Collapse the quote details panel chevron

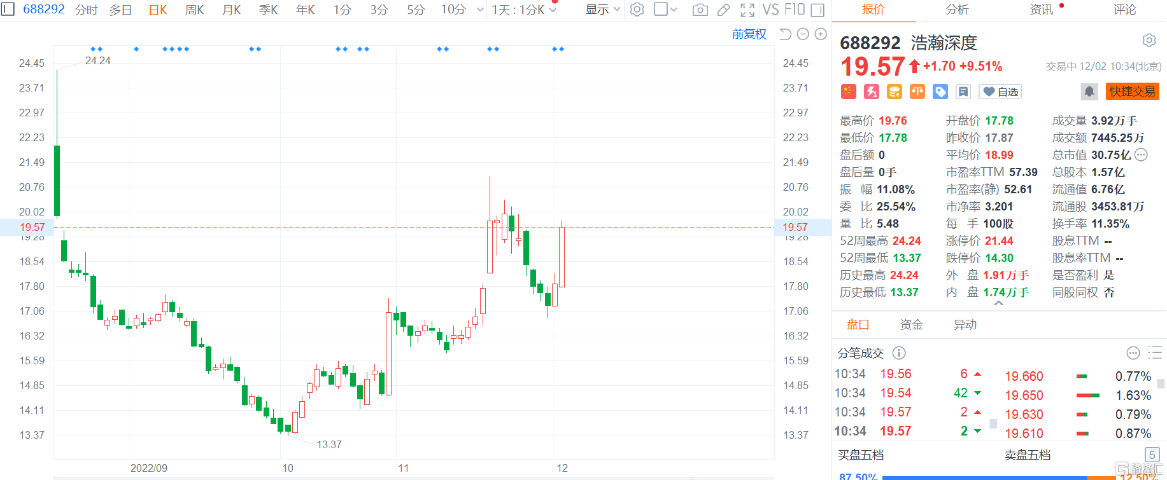(999, 304)
